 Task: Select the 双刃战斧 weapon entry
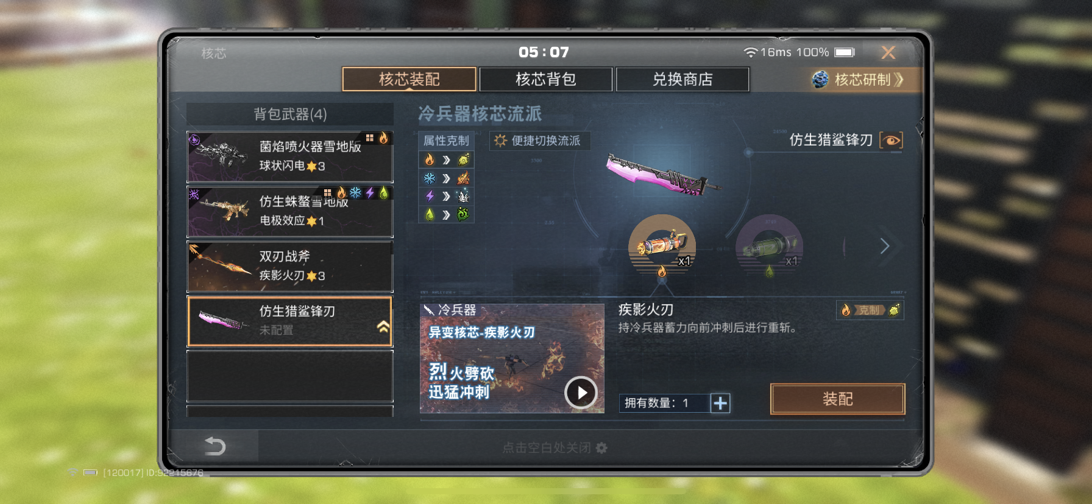click(x=290, y=267)
